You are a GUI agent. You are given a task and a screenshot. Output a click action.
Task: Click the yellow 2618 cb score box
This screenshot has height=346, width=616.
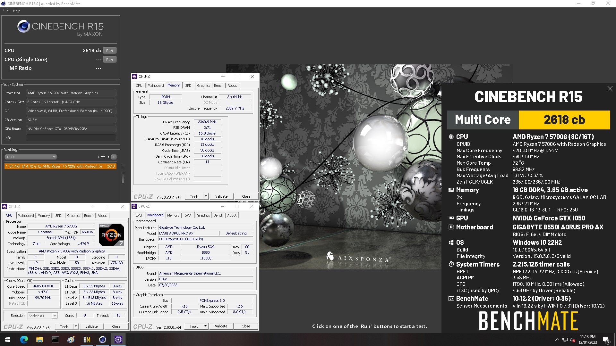[564, 120]
